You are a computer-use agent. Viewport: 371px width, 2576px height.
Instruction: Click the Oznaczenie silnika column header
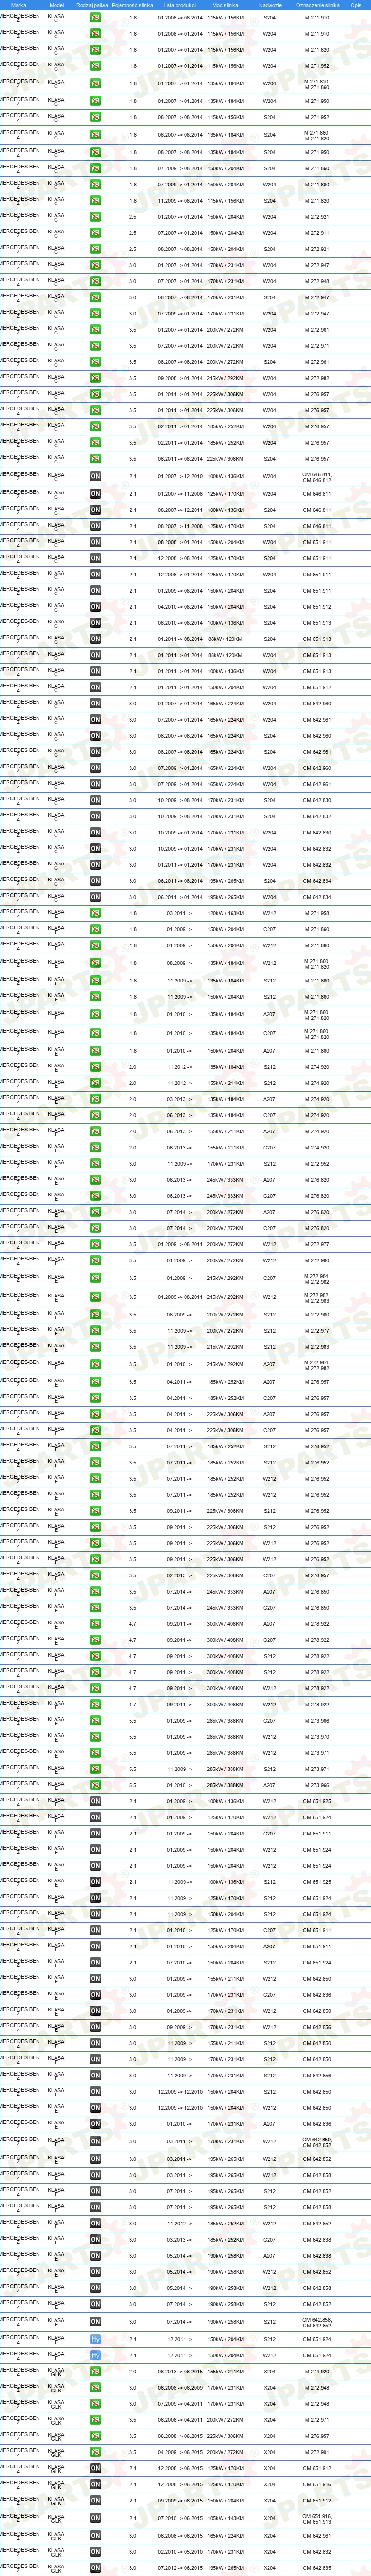(x=318, y=5)
